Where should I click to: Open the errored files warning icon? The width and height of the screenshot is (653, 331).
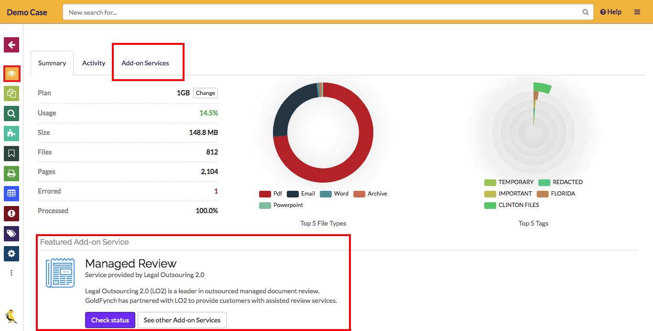(x=11, y=213)
